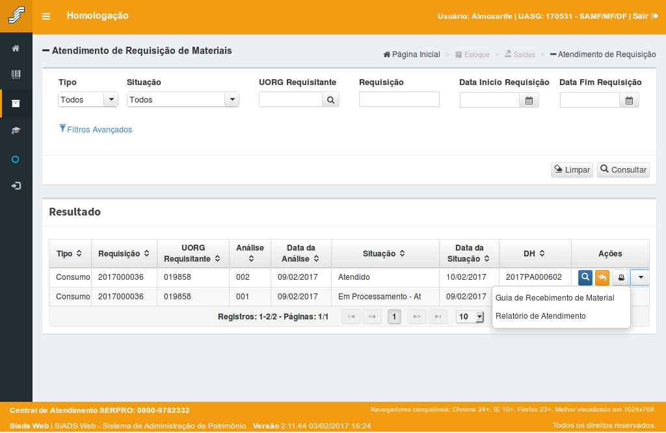Click the SIADS logo icon
The image size is (666, 433).
16,16
